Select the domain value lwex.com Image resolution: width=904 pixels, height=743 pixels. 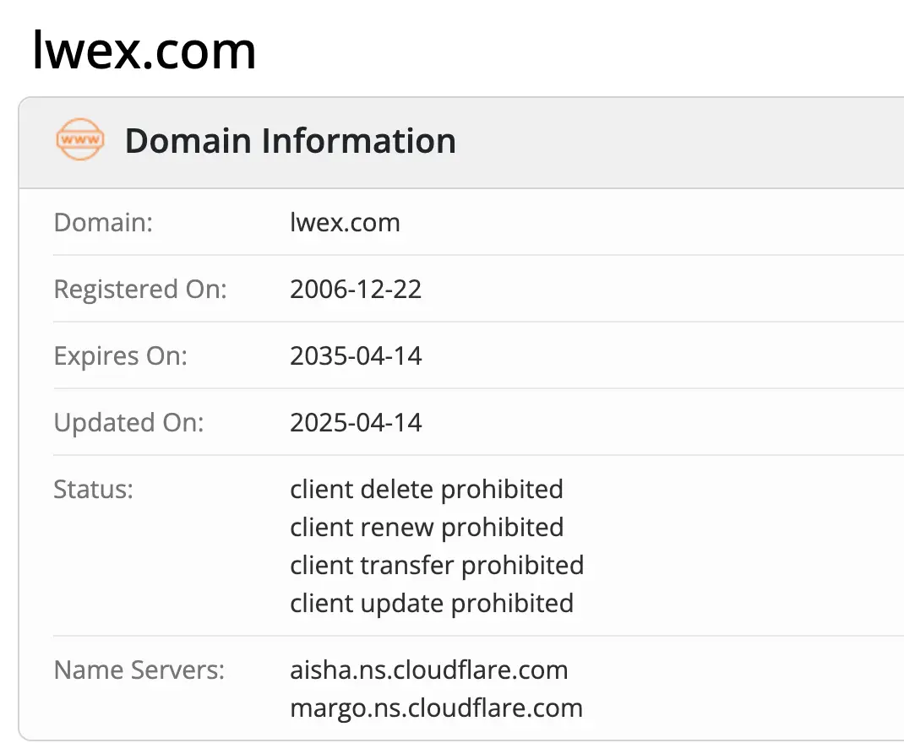pyautogui.click(x=345, y=222)
